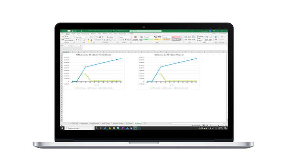
Task: Open Chrome from the taskbar
Action: coord(109,128)
